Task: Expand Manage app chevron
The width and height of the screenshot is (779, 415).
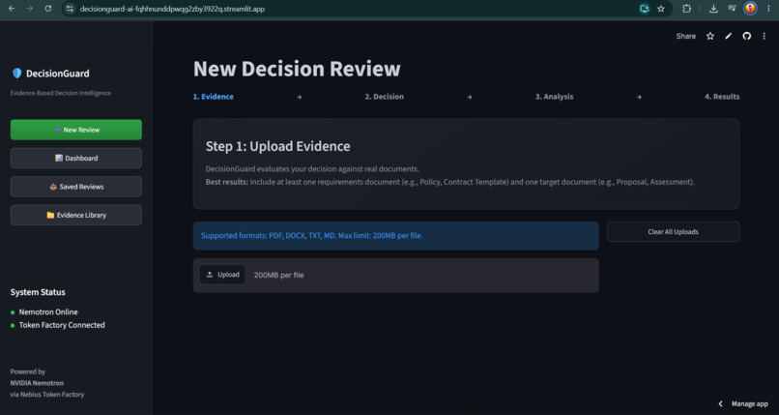Action: [x=720, y=403]
